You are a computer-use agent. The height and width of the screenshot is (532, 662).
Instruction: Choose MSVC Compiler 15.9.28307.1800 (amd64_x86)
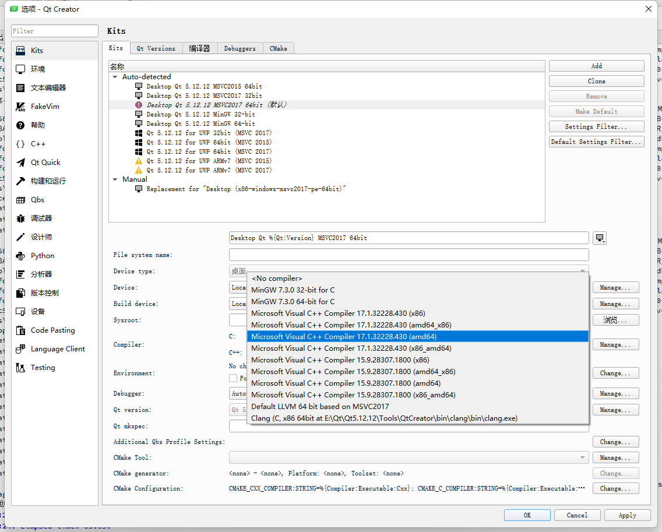418,372
